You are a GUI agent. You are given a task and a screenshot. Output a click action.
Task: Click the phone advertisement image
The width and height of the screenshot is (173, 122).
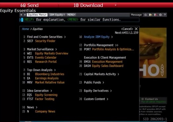(x=153, y=53)
